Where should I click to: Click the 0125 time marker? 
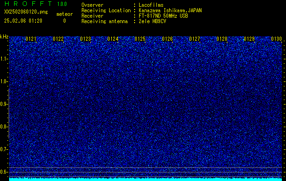140,39
